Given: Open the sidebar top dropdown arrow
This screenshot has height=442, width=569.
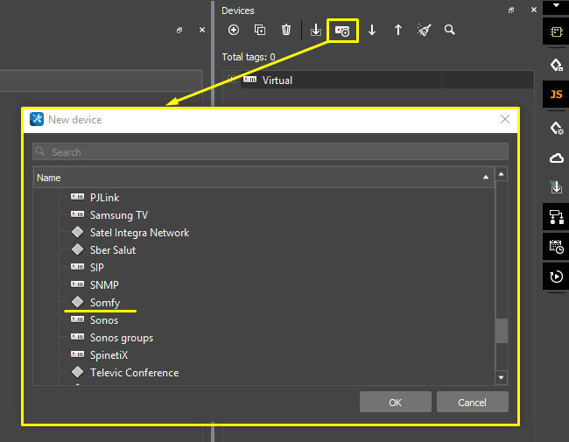Looking at the screenshot, I should [556, 5].
